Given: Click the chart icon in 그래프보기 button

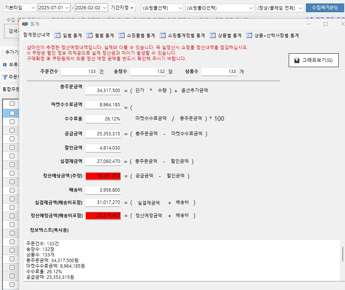Looking at the screenshot, I should click(297, 60).
